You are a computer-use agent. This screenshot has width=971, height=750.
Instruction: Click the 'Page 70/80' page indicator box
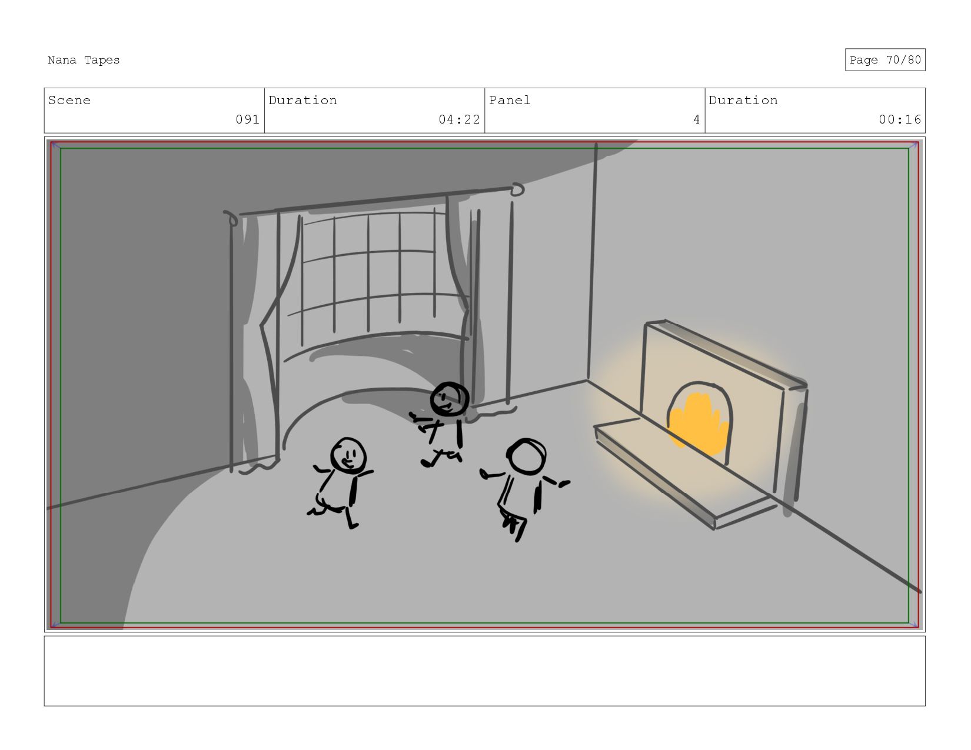point(885,60)
